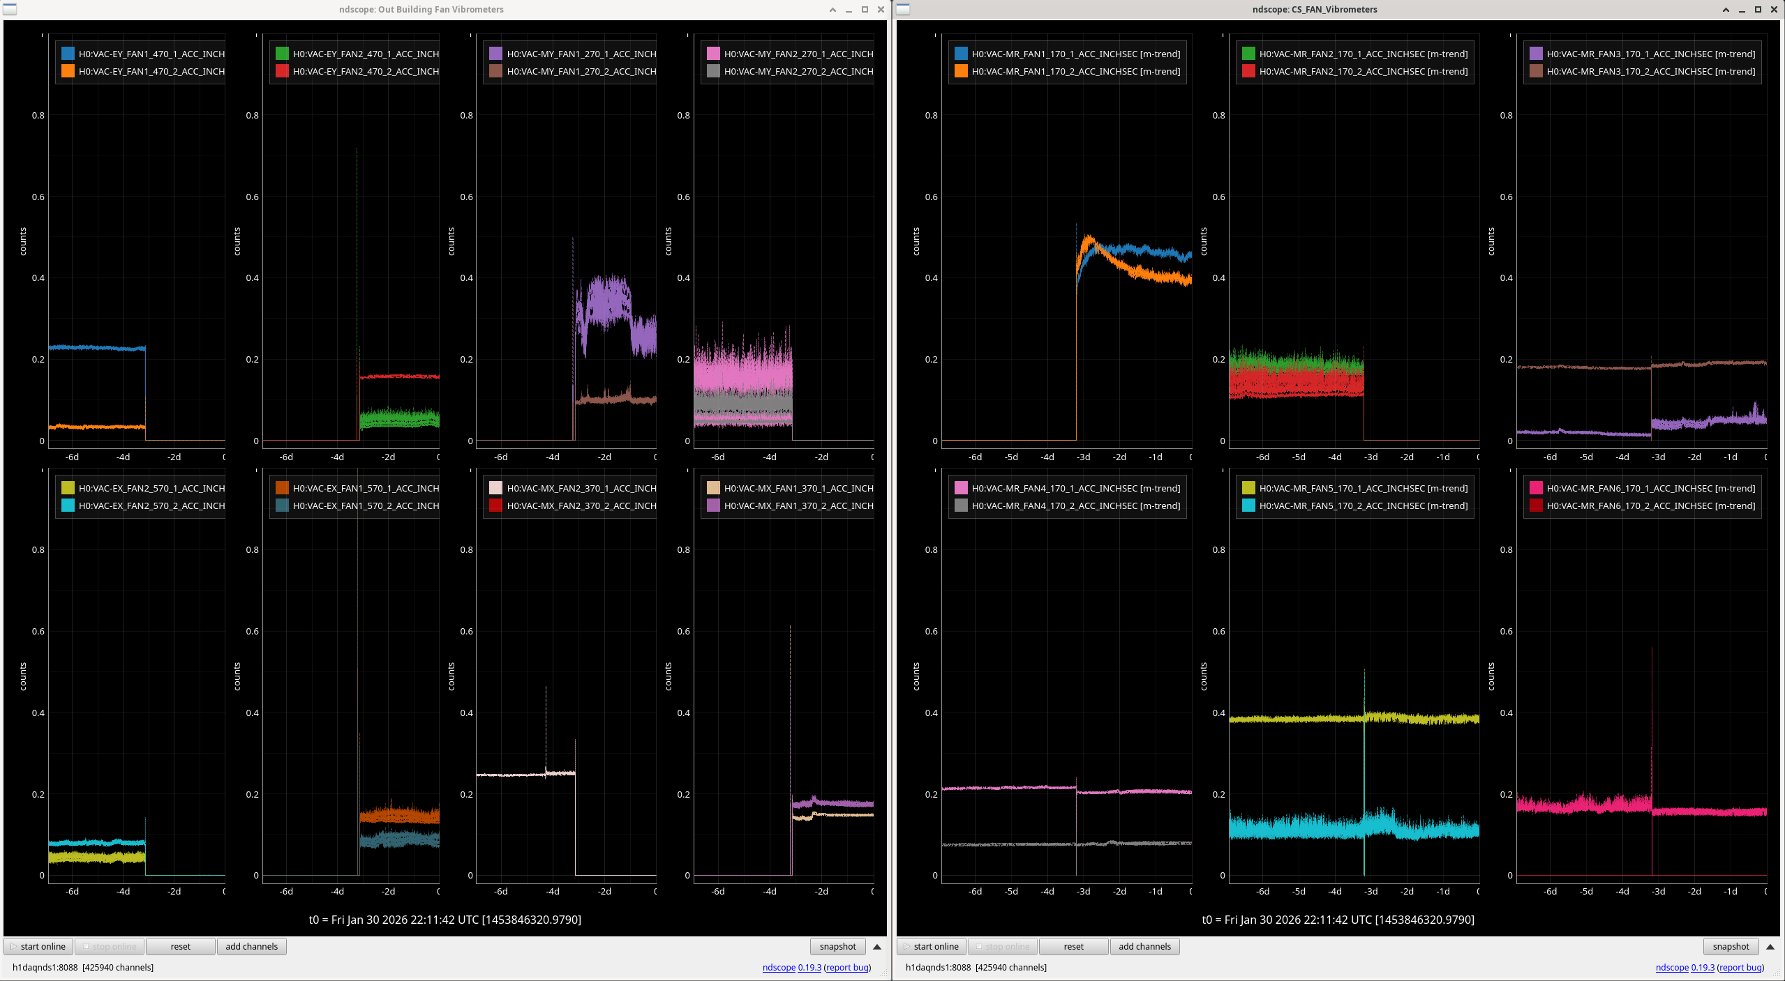Expand the control panel arrow beside the right snapshot button
The width and height of the screenshot is (1785, 981).
point(1770,947)
